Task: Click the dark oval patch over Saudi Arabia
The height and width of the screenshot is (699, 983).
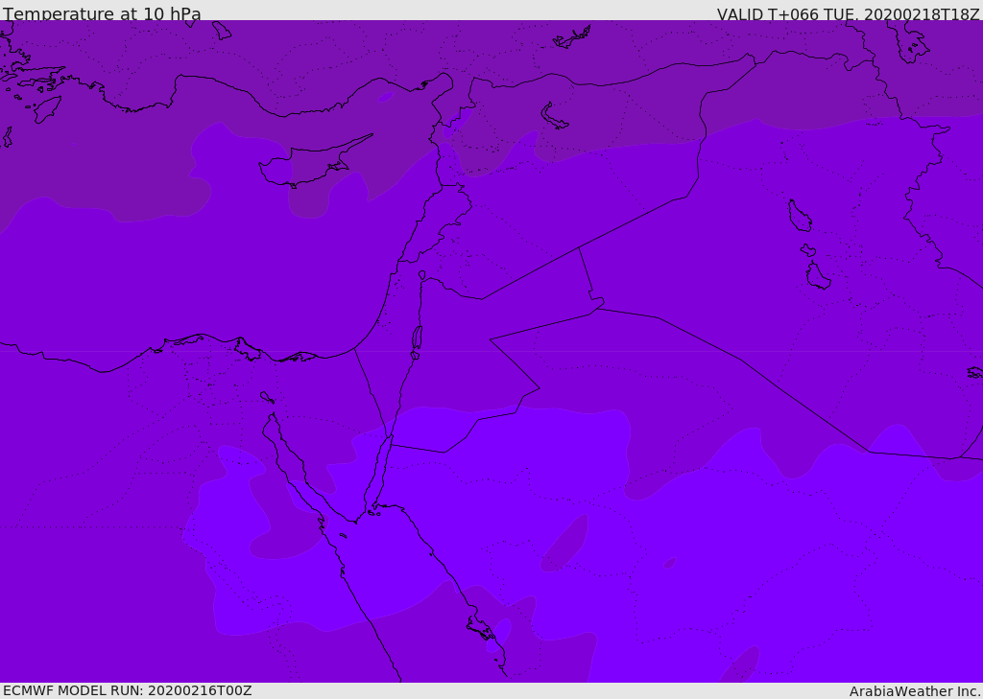Action: click(x=564, y=543)
